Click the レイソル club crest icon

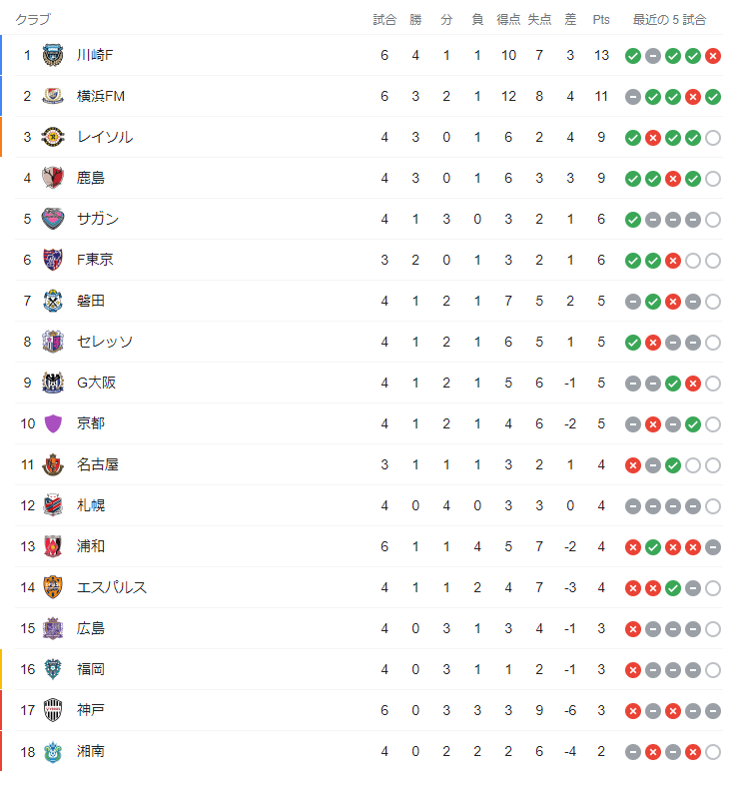pos(53,137)
